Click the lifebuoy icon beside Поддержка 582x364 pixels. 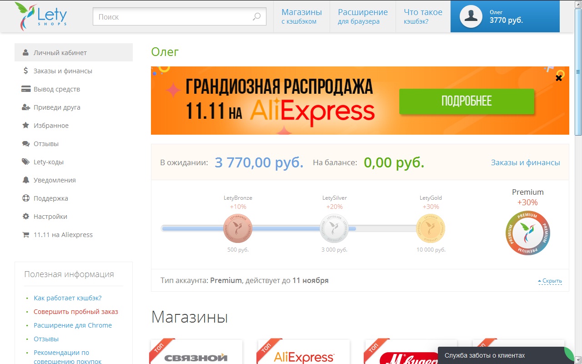(26, 198)
